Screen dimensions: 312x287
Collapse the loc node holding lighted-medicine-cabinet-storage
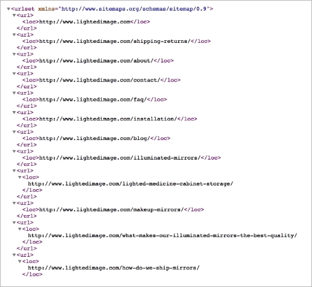pyautogui.click(x=20, y=177)
